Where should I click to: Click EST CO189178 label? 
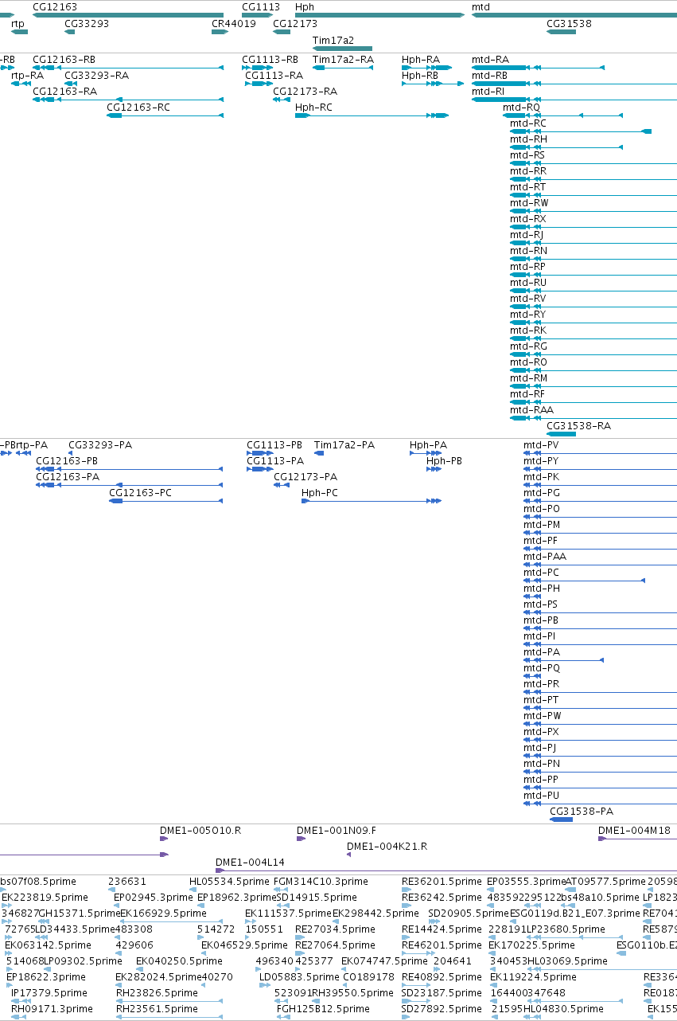point(369,977)
